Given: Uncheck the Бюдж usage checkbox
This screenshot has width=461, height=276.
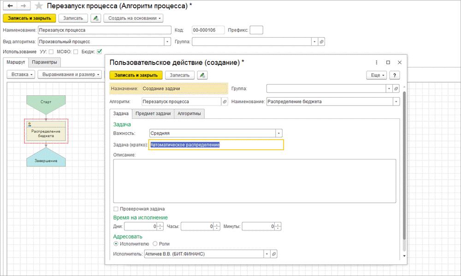Looking at the screenshot, I should tap(99, 52).
